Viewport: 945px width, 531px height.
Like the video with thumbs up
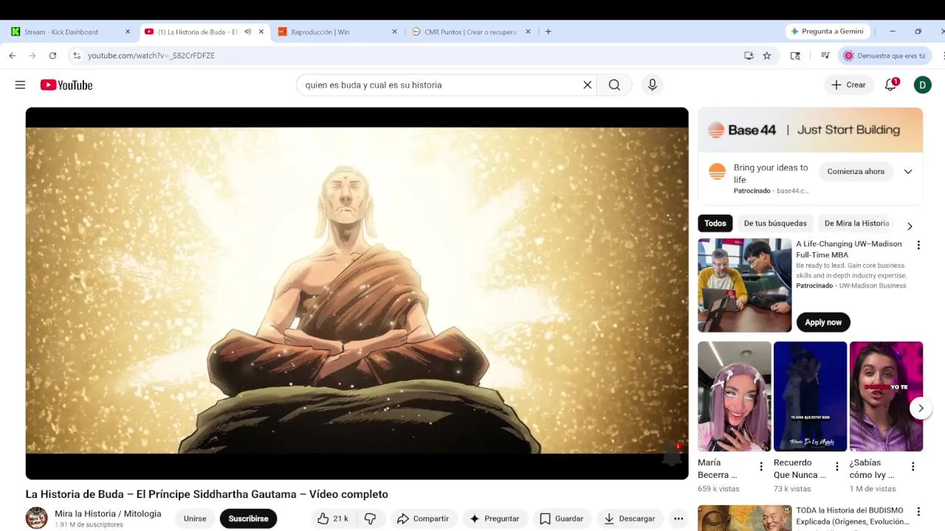[x=332, y=518]
